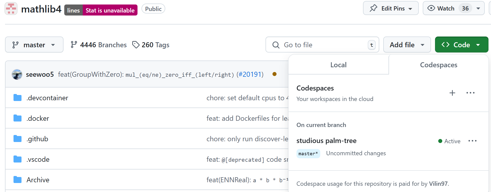Open the latest commit message feat(GroupWithZero)
Image resolution: width=491 pixels, height=192 pixels.
[146, 74]
